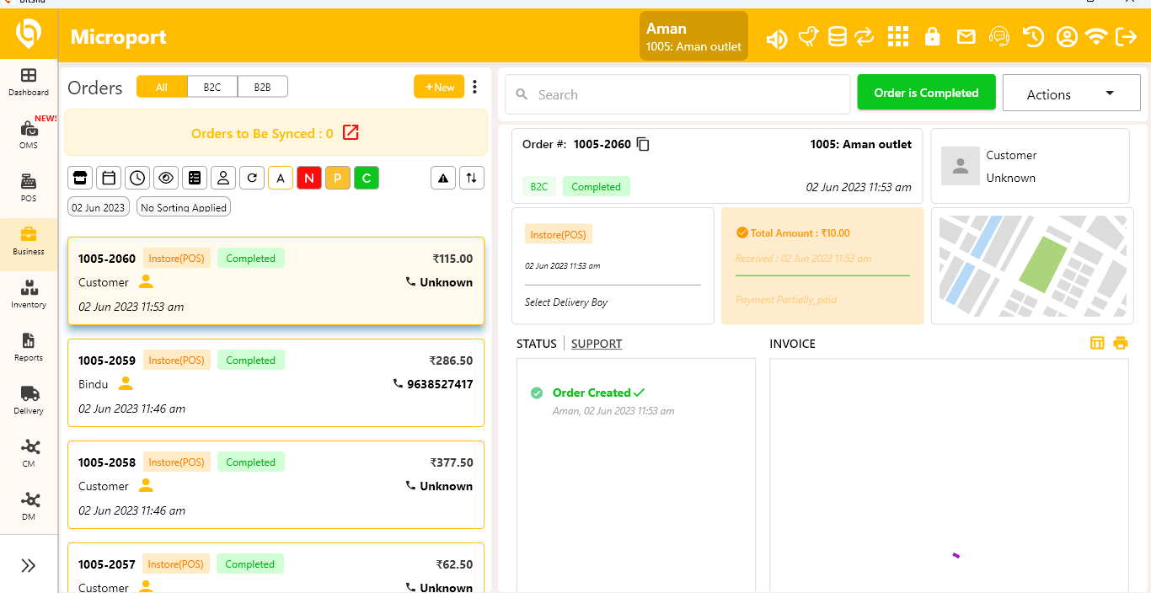The height and width of the screenshot is (593, 1151).
Task: Click the sound speaker icon in header
Action: [x=776, y=38]
